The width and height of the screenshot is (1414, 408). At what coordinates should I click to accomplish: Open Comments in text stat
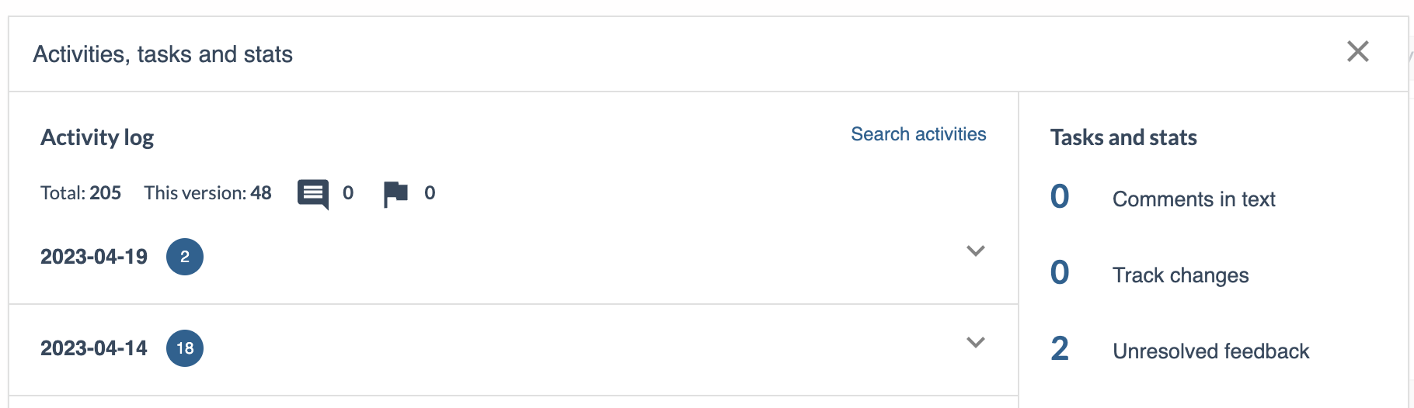(x=1193, y=199)
